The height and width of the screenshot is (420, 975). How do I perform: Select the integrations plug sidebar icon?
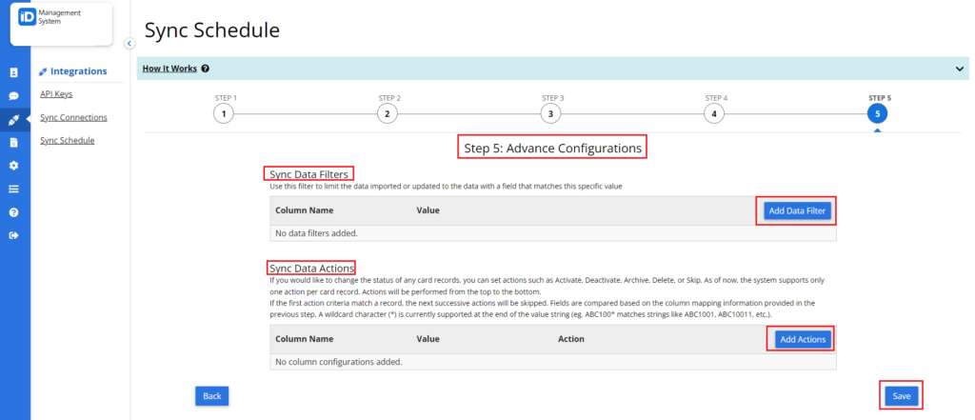click(x=13, y=119)
